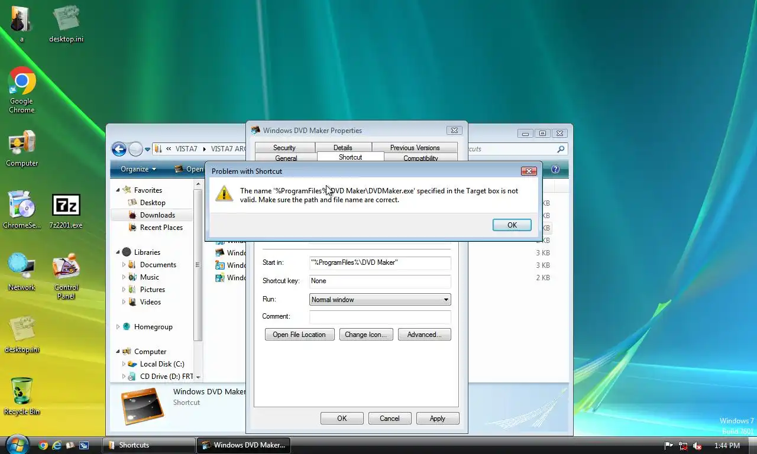Open the Control Panel desktop icon
This screenshot has height=454, width=757.
coord(66,276)
